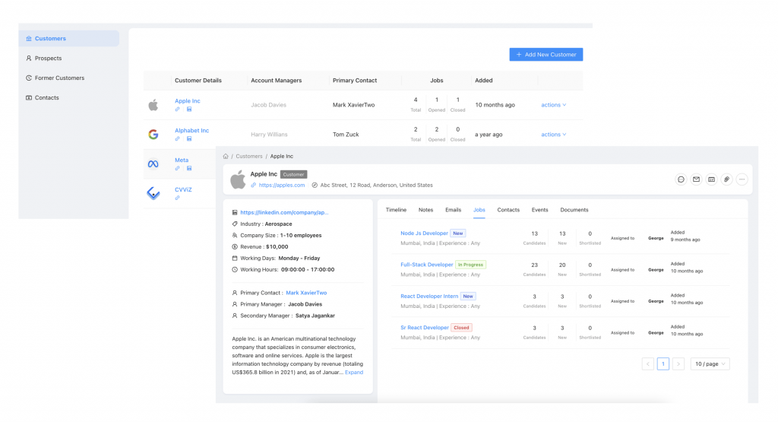The height and width of the screenshot is (422, 778).
Task: Open the Meta customer link
Action: (x=182, y=160)
